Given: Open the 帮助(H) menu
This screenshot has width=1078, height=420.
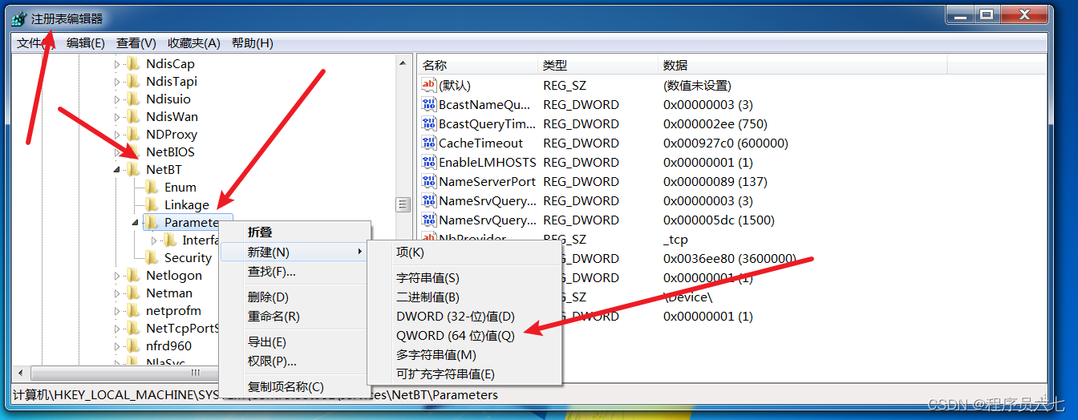Looking at the screenshot, I should pyautogui.click(x=252, y=43).
